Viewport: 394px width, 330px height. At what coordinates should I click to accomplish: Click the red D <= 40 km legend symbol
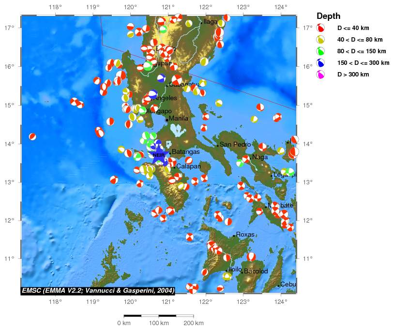pos(320,28)
